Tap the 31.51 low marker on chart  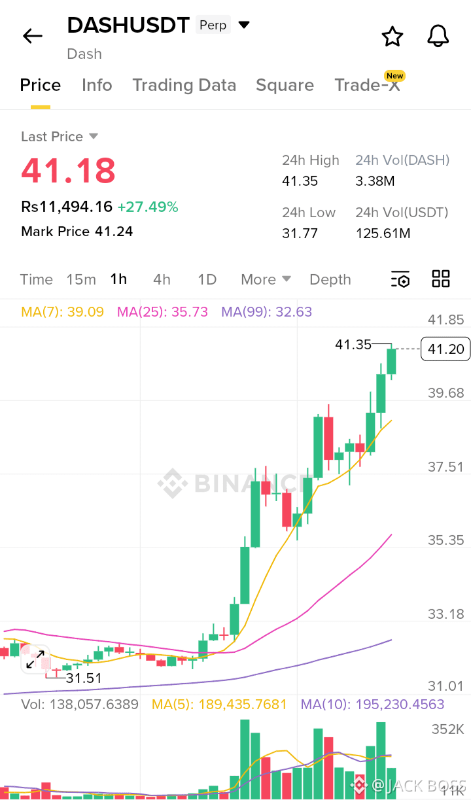tap(84, 678)
